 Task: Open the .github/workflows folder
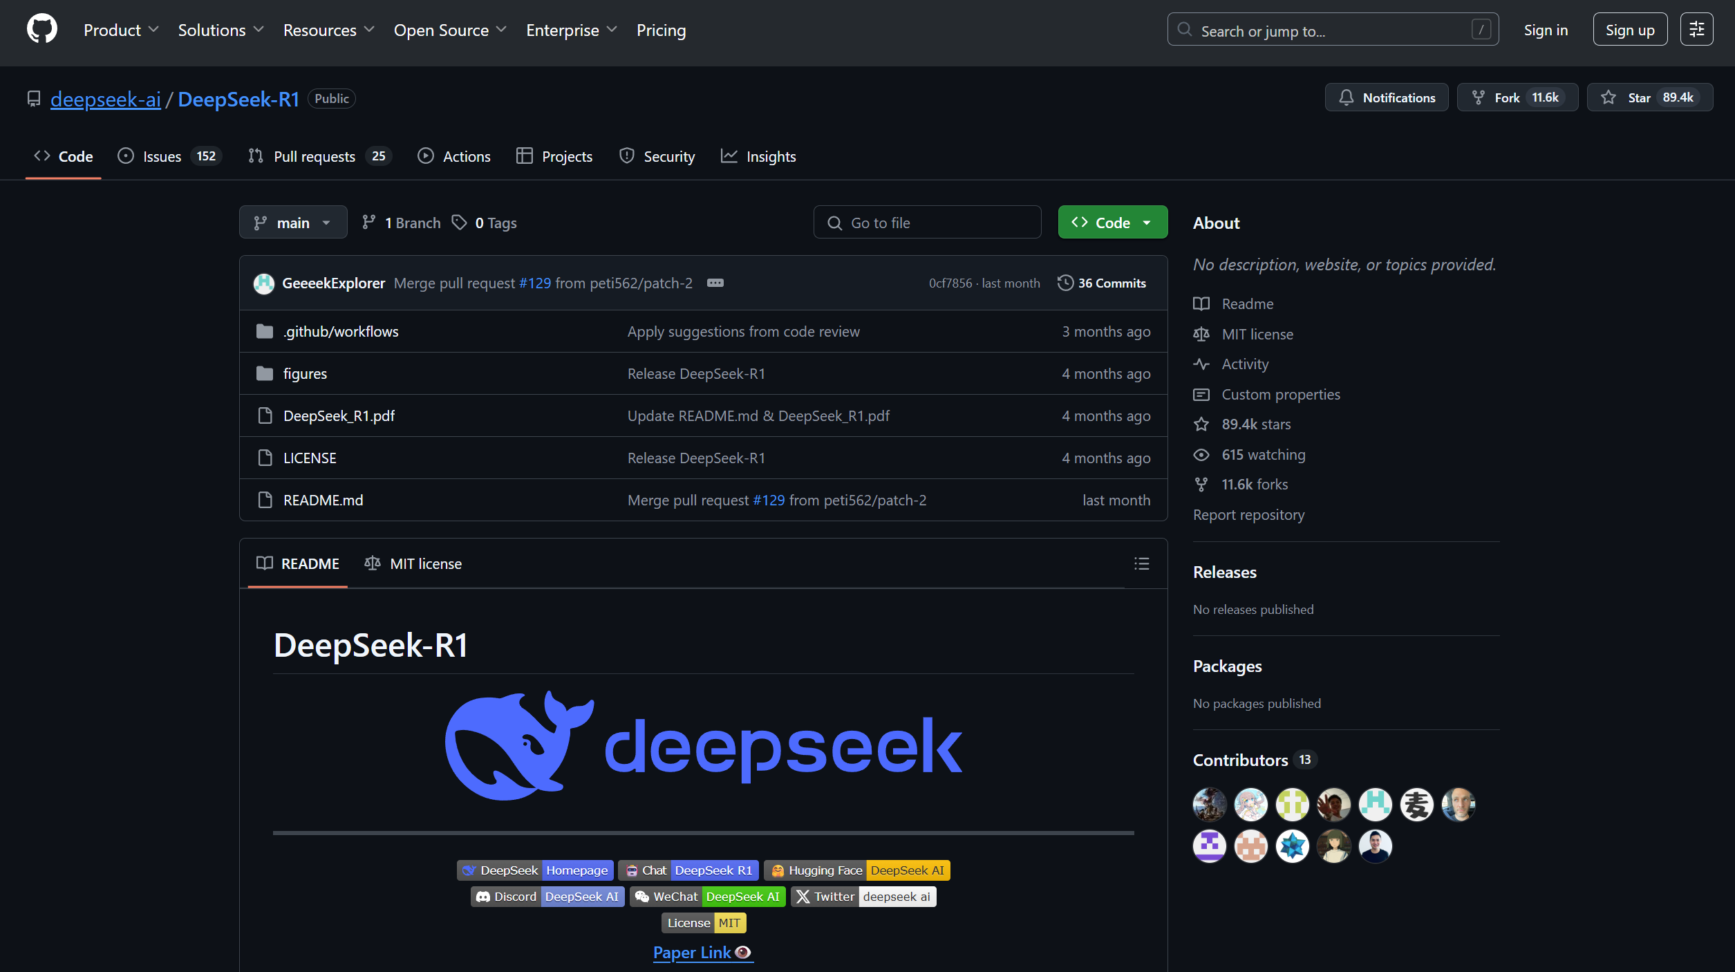point(340,332)
